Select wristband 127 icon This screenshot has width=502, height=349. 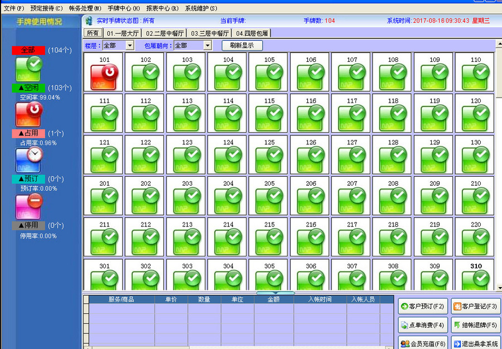(352, 159)
